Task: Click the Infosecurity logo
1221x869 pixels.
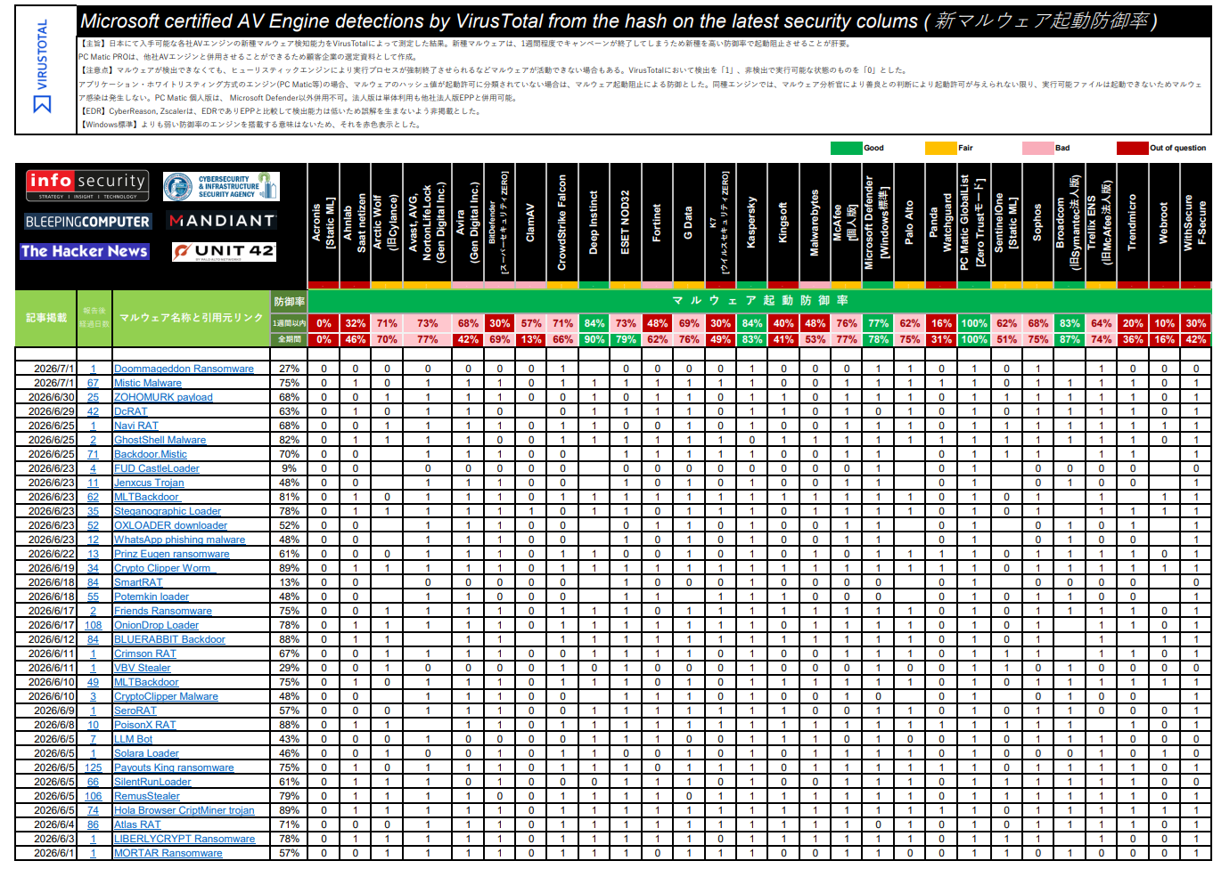Action: 86,185
